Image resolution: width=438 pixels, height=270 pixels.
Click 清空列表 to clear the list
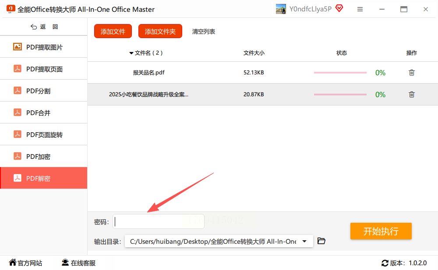(203, 32)
